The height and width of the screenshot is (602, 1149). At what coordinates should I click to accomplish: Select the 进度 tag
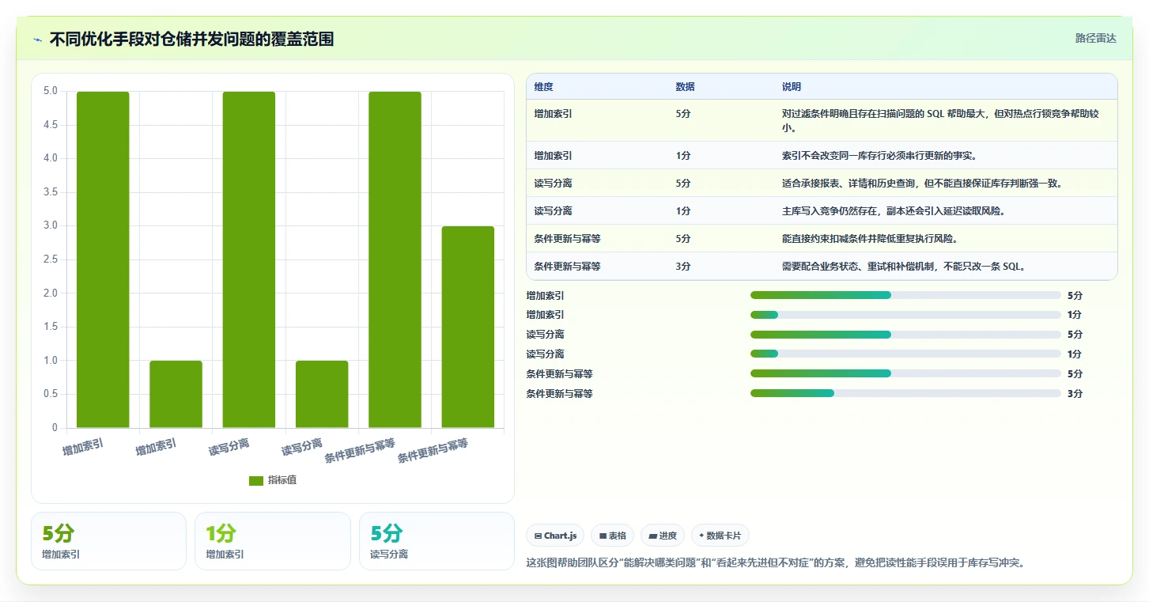663,536
